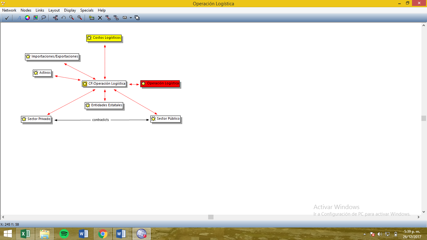Open Spotify from the taskbar
This screenshot has width=427, height=240.
tap(64, 233)
